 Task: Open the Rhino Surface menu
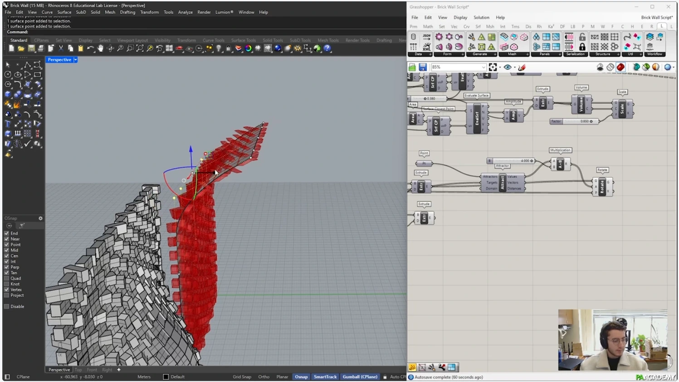[x=64, y=12]
